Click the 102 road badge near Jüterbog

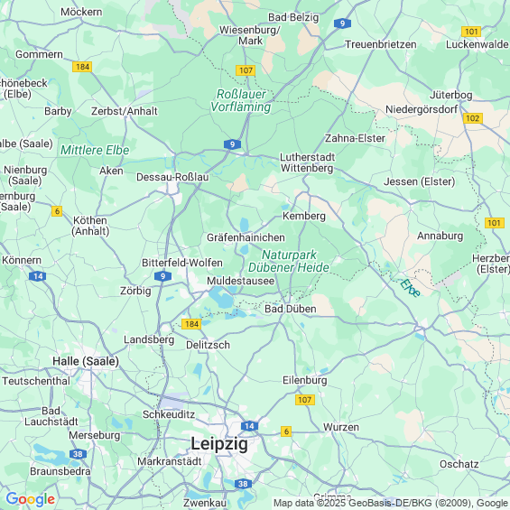pos(473,118)
